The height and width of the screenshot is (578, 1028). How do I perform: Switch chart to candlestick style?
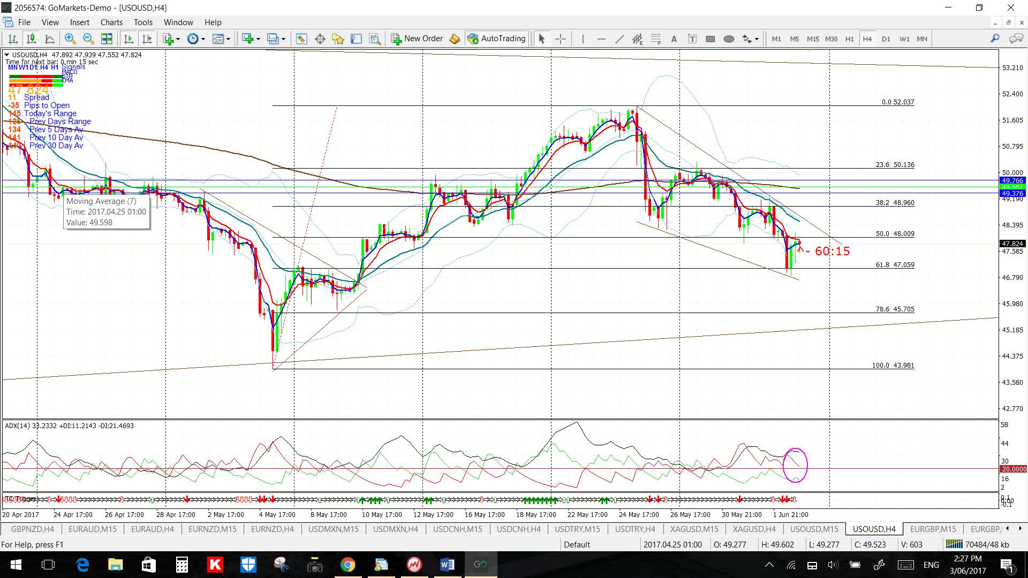31,39
